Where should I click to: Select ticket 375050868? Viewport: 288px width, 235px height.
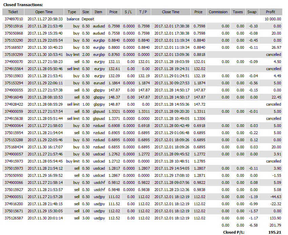[14, 33]
